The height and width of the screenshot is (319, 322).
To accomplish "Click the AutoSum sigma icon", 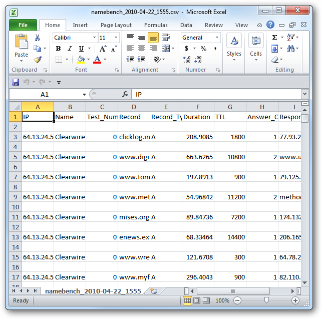I will click(274, 38).
